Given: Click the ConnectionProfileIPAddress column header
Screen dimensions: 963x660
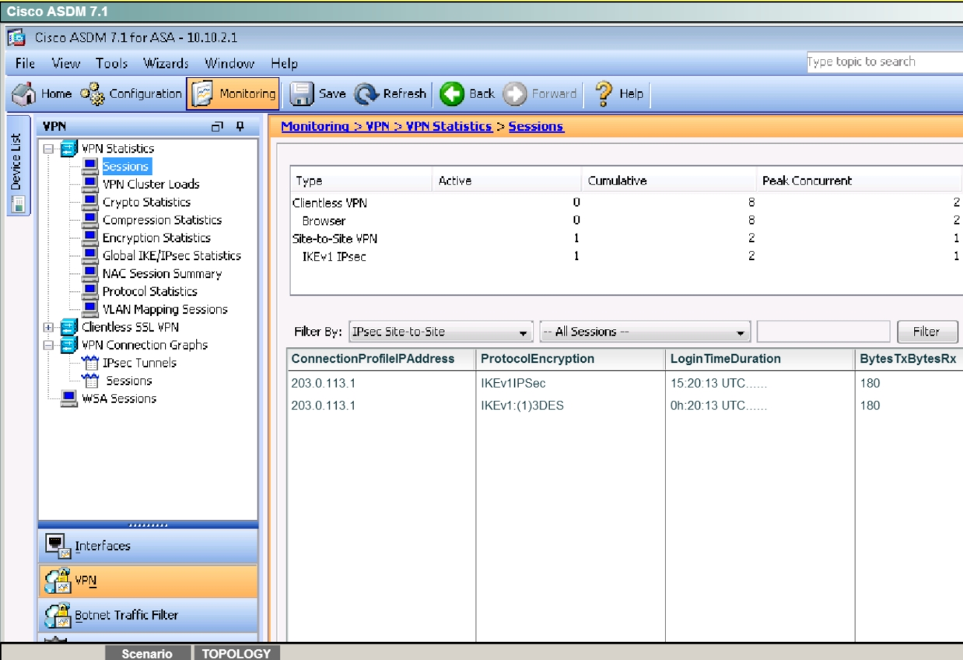Looking at the screenshot, I should [x=381, y=359].
